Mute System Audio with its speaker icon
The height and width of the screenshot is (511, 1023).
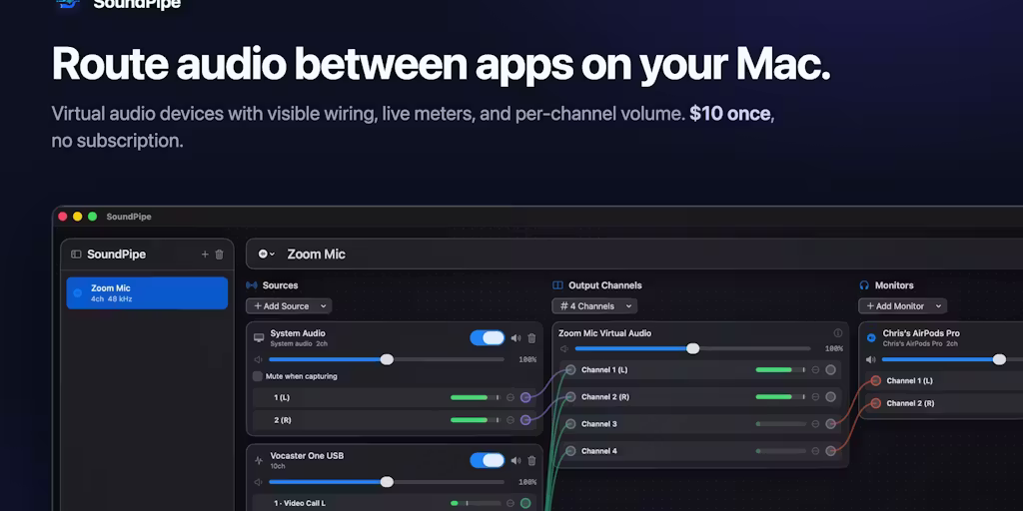coord(516,338)
